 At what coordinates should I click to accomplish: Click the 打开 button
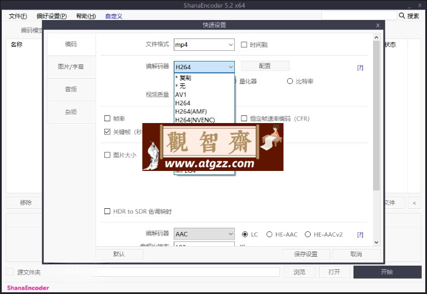pos(334,272)
